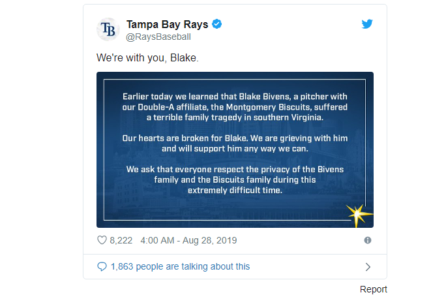
Task: Click the Tampa Bay Rays TB avatar
Action: click(108, 29)
